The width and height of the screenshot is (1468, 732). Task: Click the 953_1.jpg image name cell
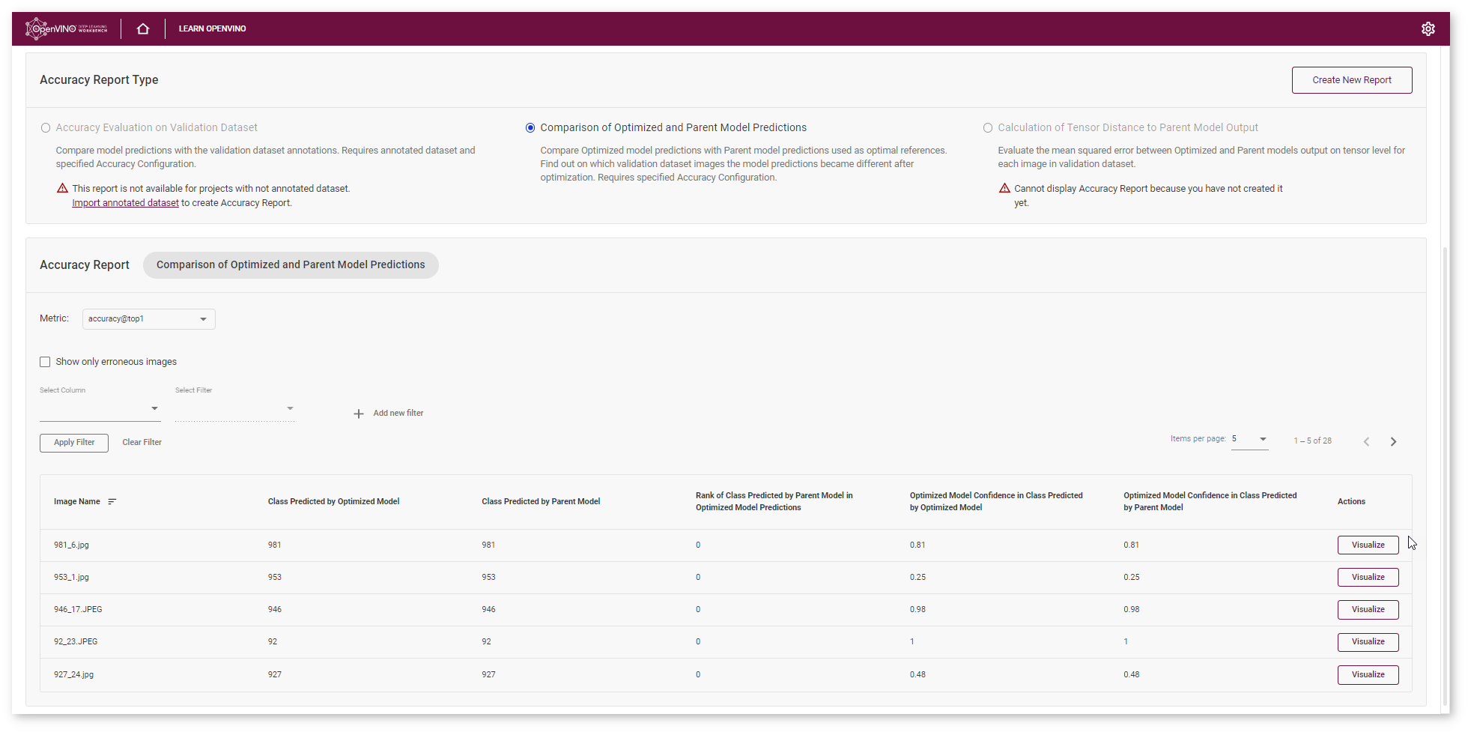pos(71,578)
